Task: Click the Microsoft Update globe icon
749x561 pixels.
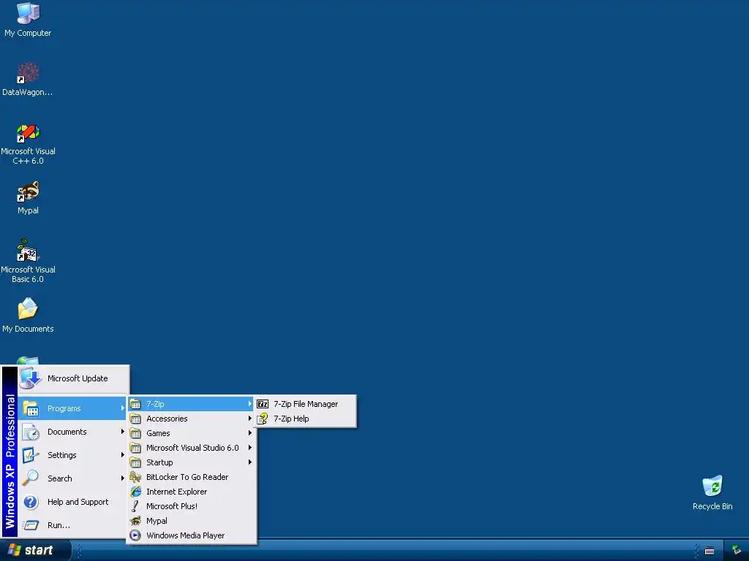Action: (31, 378)
